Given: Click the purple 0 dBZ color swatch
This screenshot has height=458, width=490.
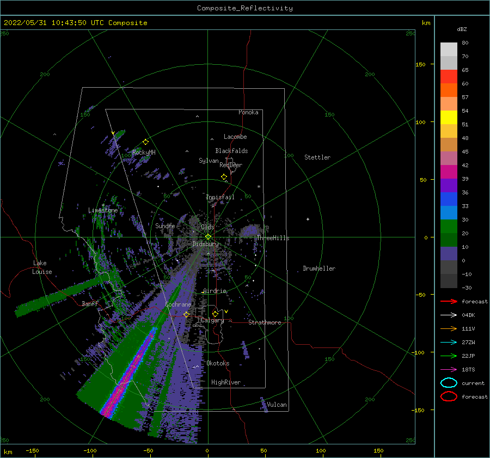Looking at the screenshot, I should pyautogui.click(x=449, y=253).
